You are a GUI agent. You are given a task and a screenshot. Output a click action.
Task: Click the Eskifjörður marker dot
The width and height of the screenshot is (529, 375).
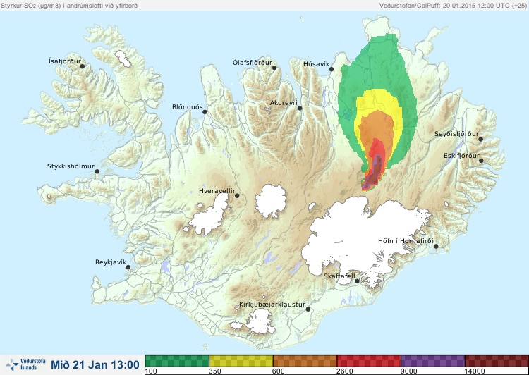pyautogui.click(x=481, y=161)
